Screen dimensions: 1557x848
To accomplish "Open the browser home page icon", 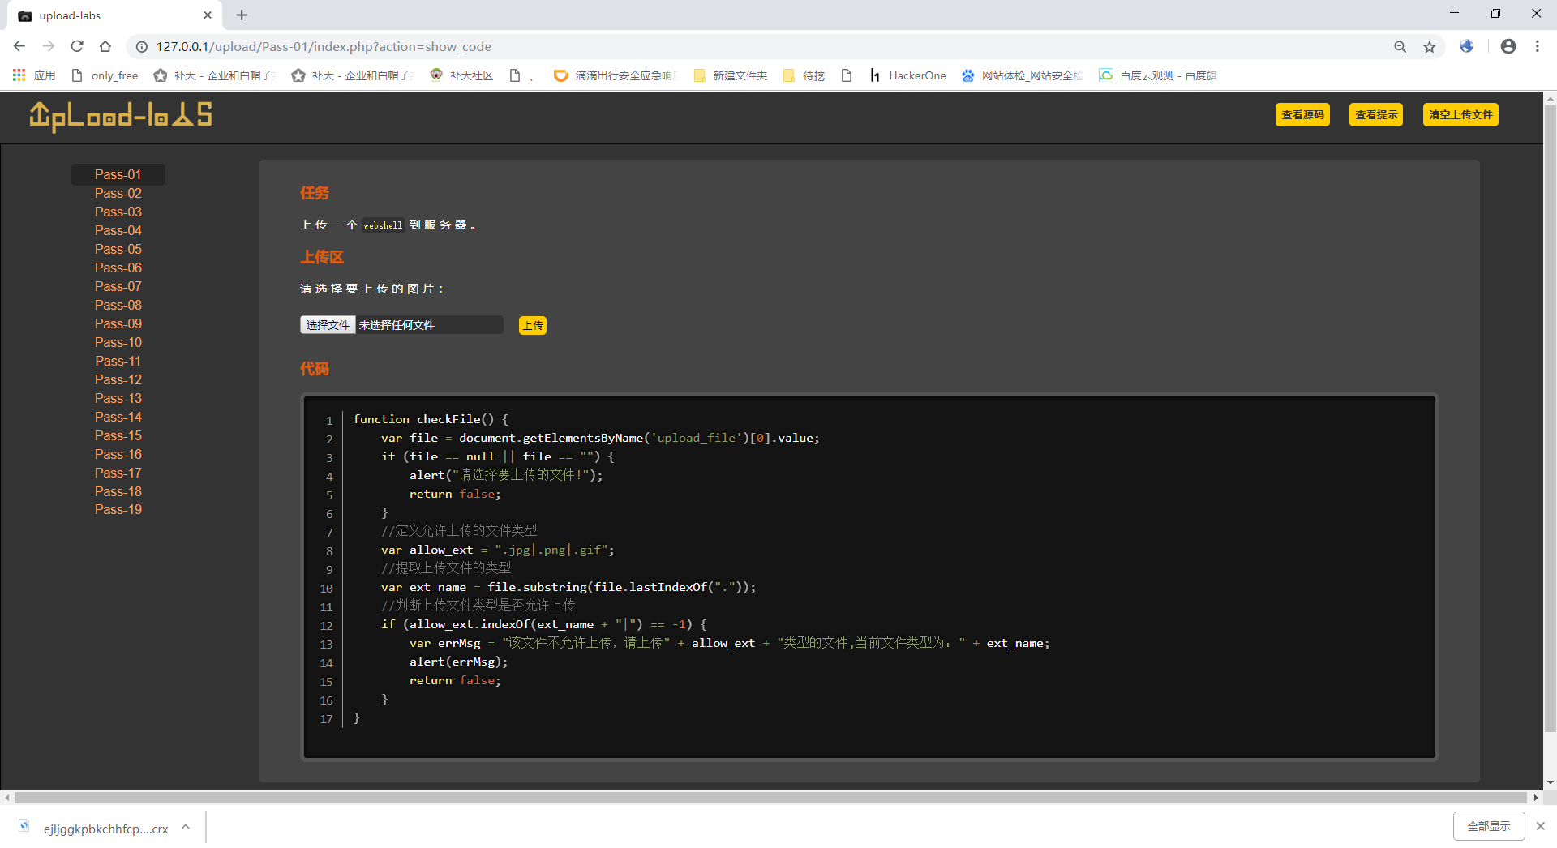I will 105,46.
